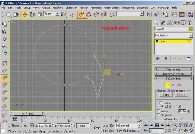The width and height of the screenshot is (195, 134).
Task: Click the Align tool icon
Action: coord(157,14)
